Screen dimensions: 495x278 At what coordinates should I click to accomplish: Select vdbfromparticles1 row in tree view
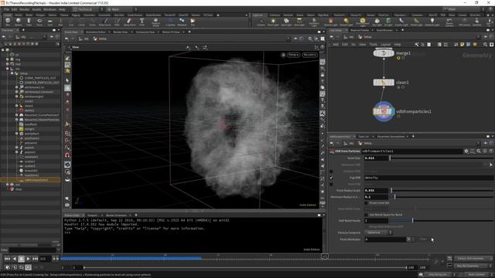coord(31,180)
